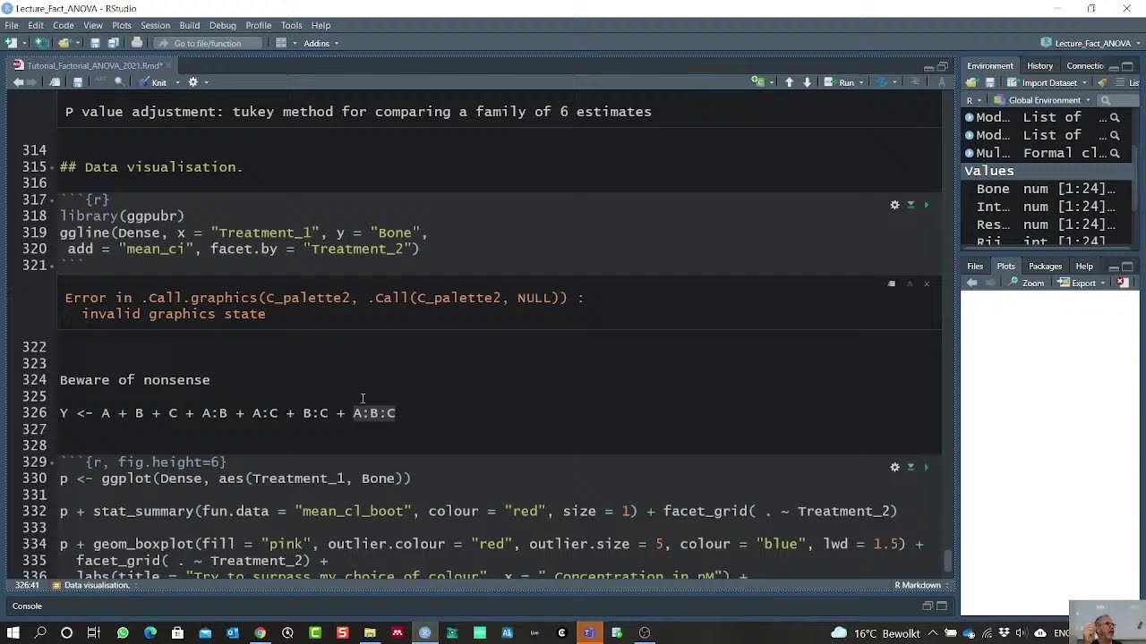Switch to the Packages tab
Image resolution: width=1146 pixels, height=644 pixels.
tap(1045, 267)
